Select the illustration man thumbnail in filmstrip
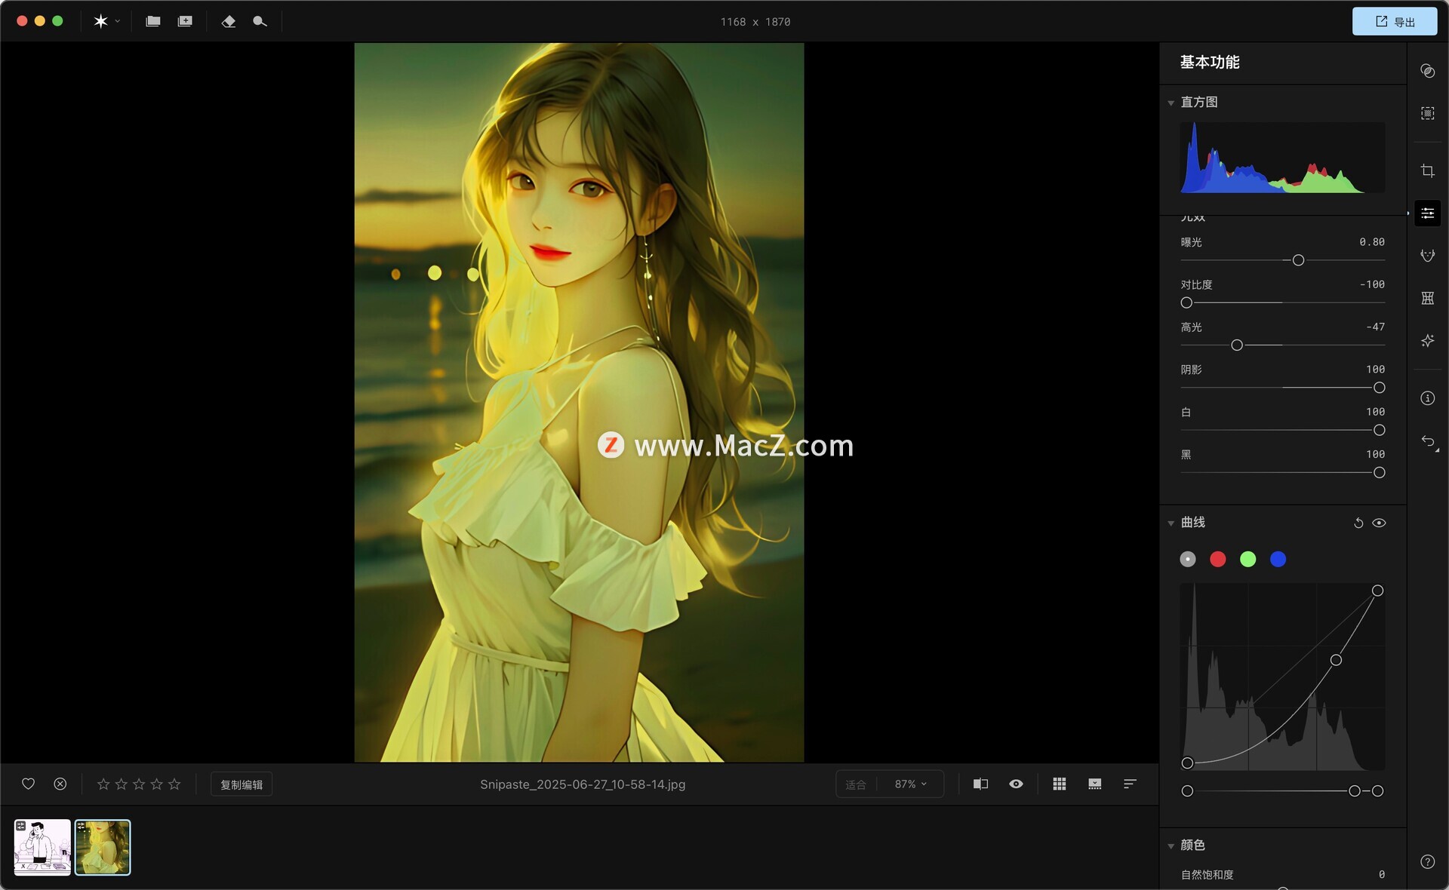This screenshot has height=890, width=1449. pos(42,847)
